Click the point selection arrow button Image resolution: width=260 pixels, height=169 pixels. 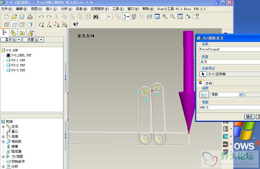click(203, 74)
